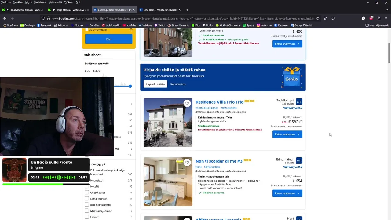Viewport: 391px width, 220px height.
Task: Click the address bar URL field
Action: point(183,18)
